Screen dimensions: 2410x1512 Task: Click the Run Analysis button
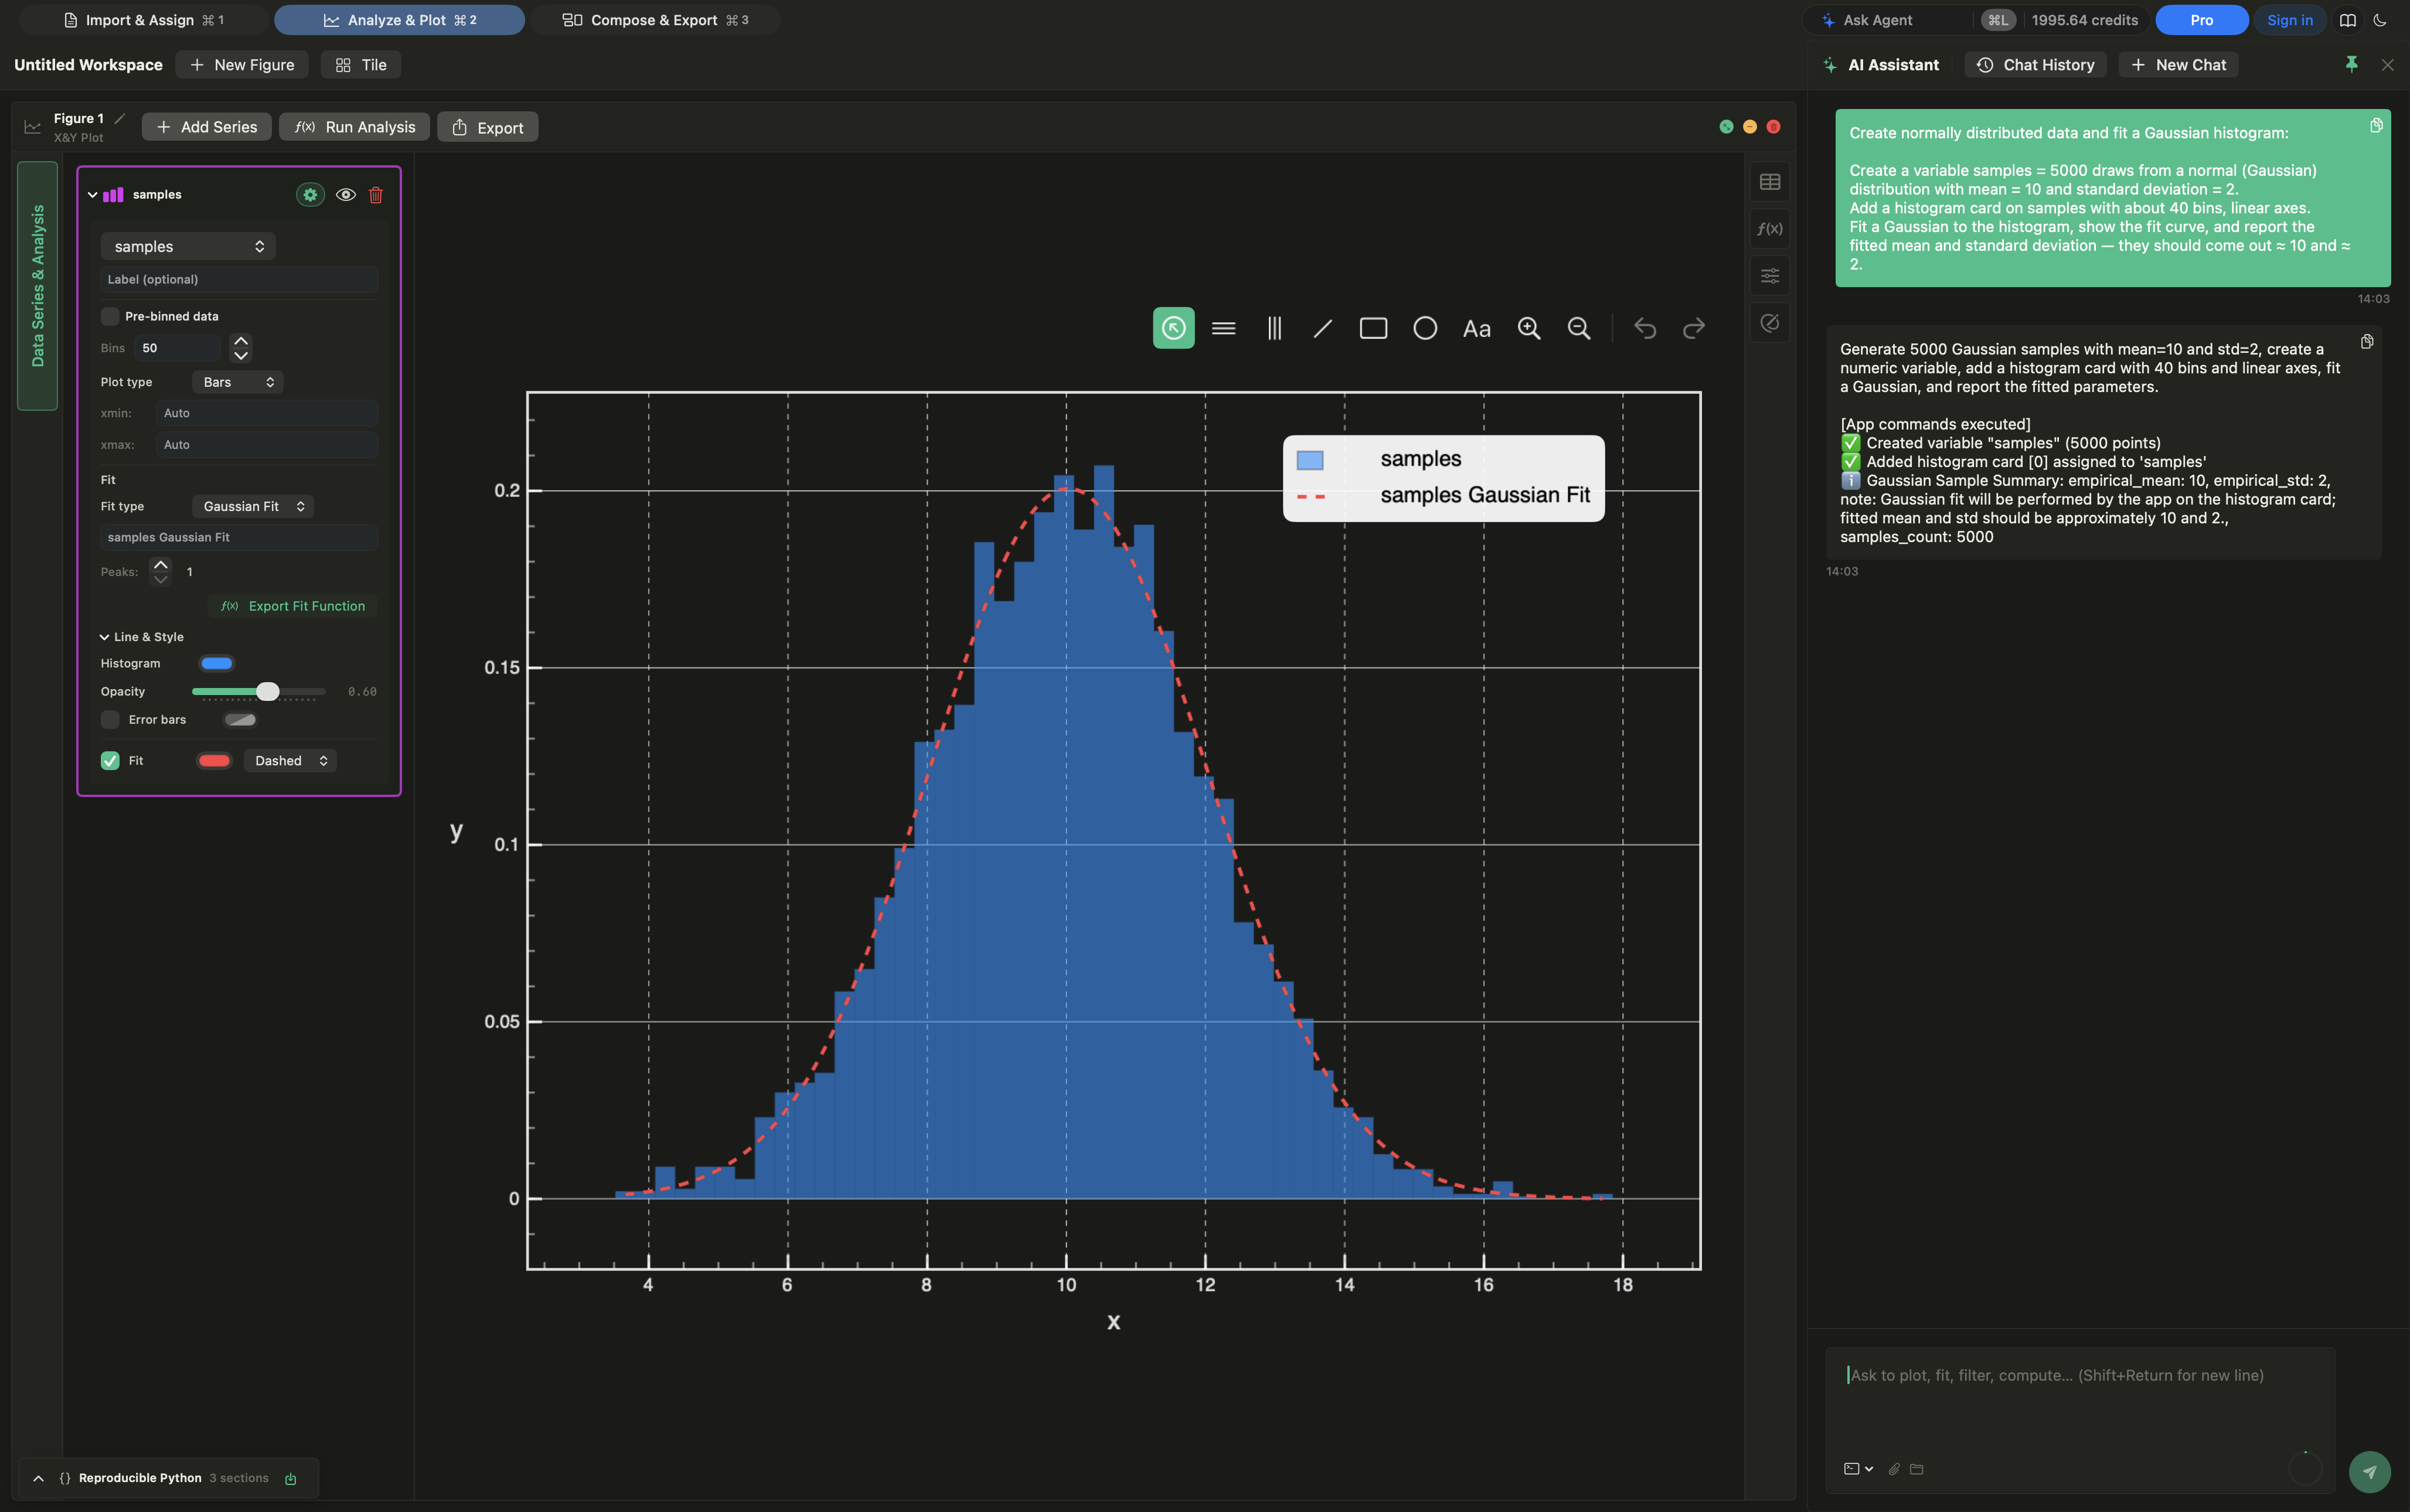click(x=355, y=127)
